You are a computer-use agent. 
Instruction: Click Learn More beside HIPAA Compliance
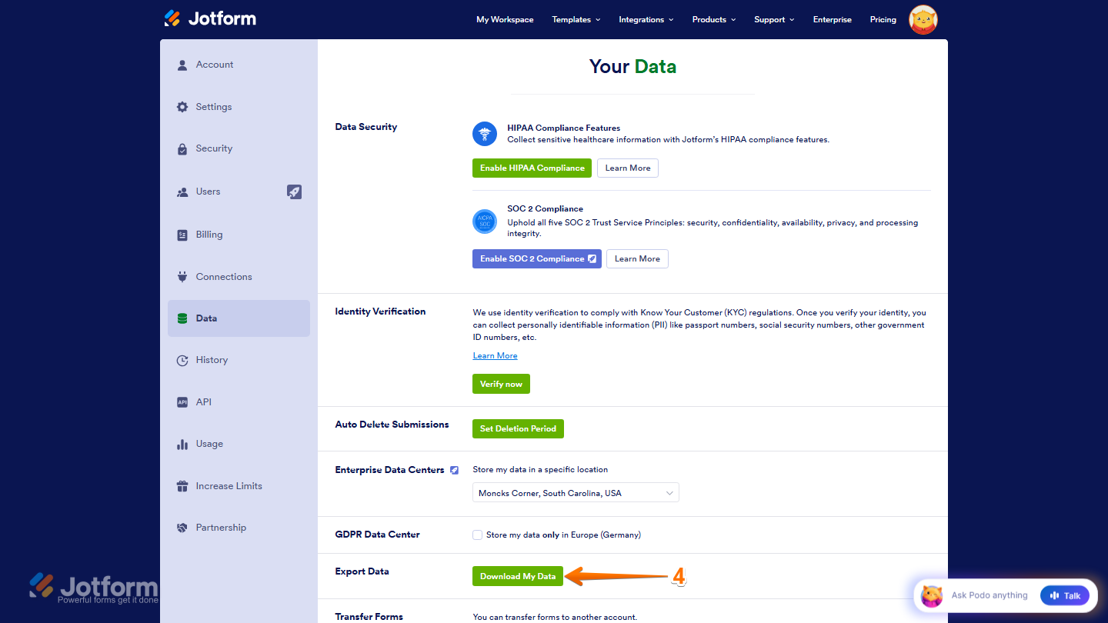click(628, 168)
